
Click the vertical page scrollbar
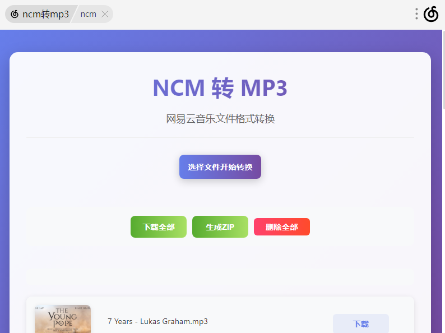(443, 70)
